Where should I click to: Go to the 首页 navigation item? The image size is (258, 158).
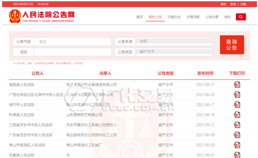(x=140, y=17)
